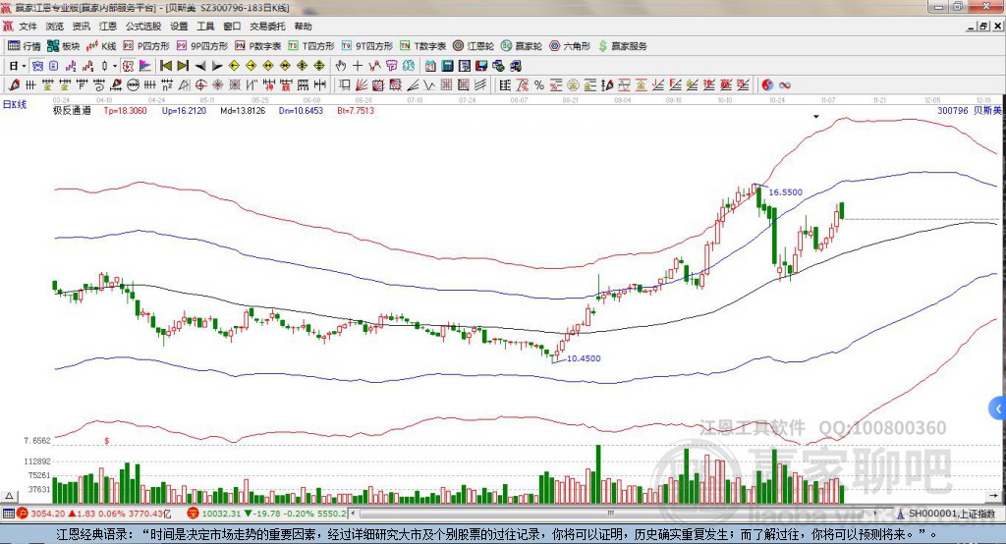Launch the 赢家轮 wheel tool

[522, 46]
